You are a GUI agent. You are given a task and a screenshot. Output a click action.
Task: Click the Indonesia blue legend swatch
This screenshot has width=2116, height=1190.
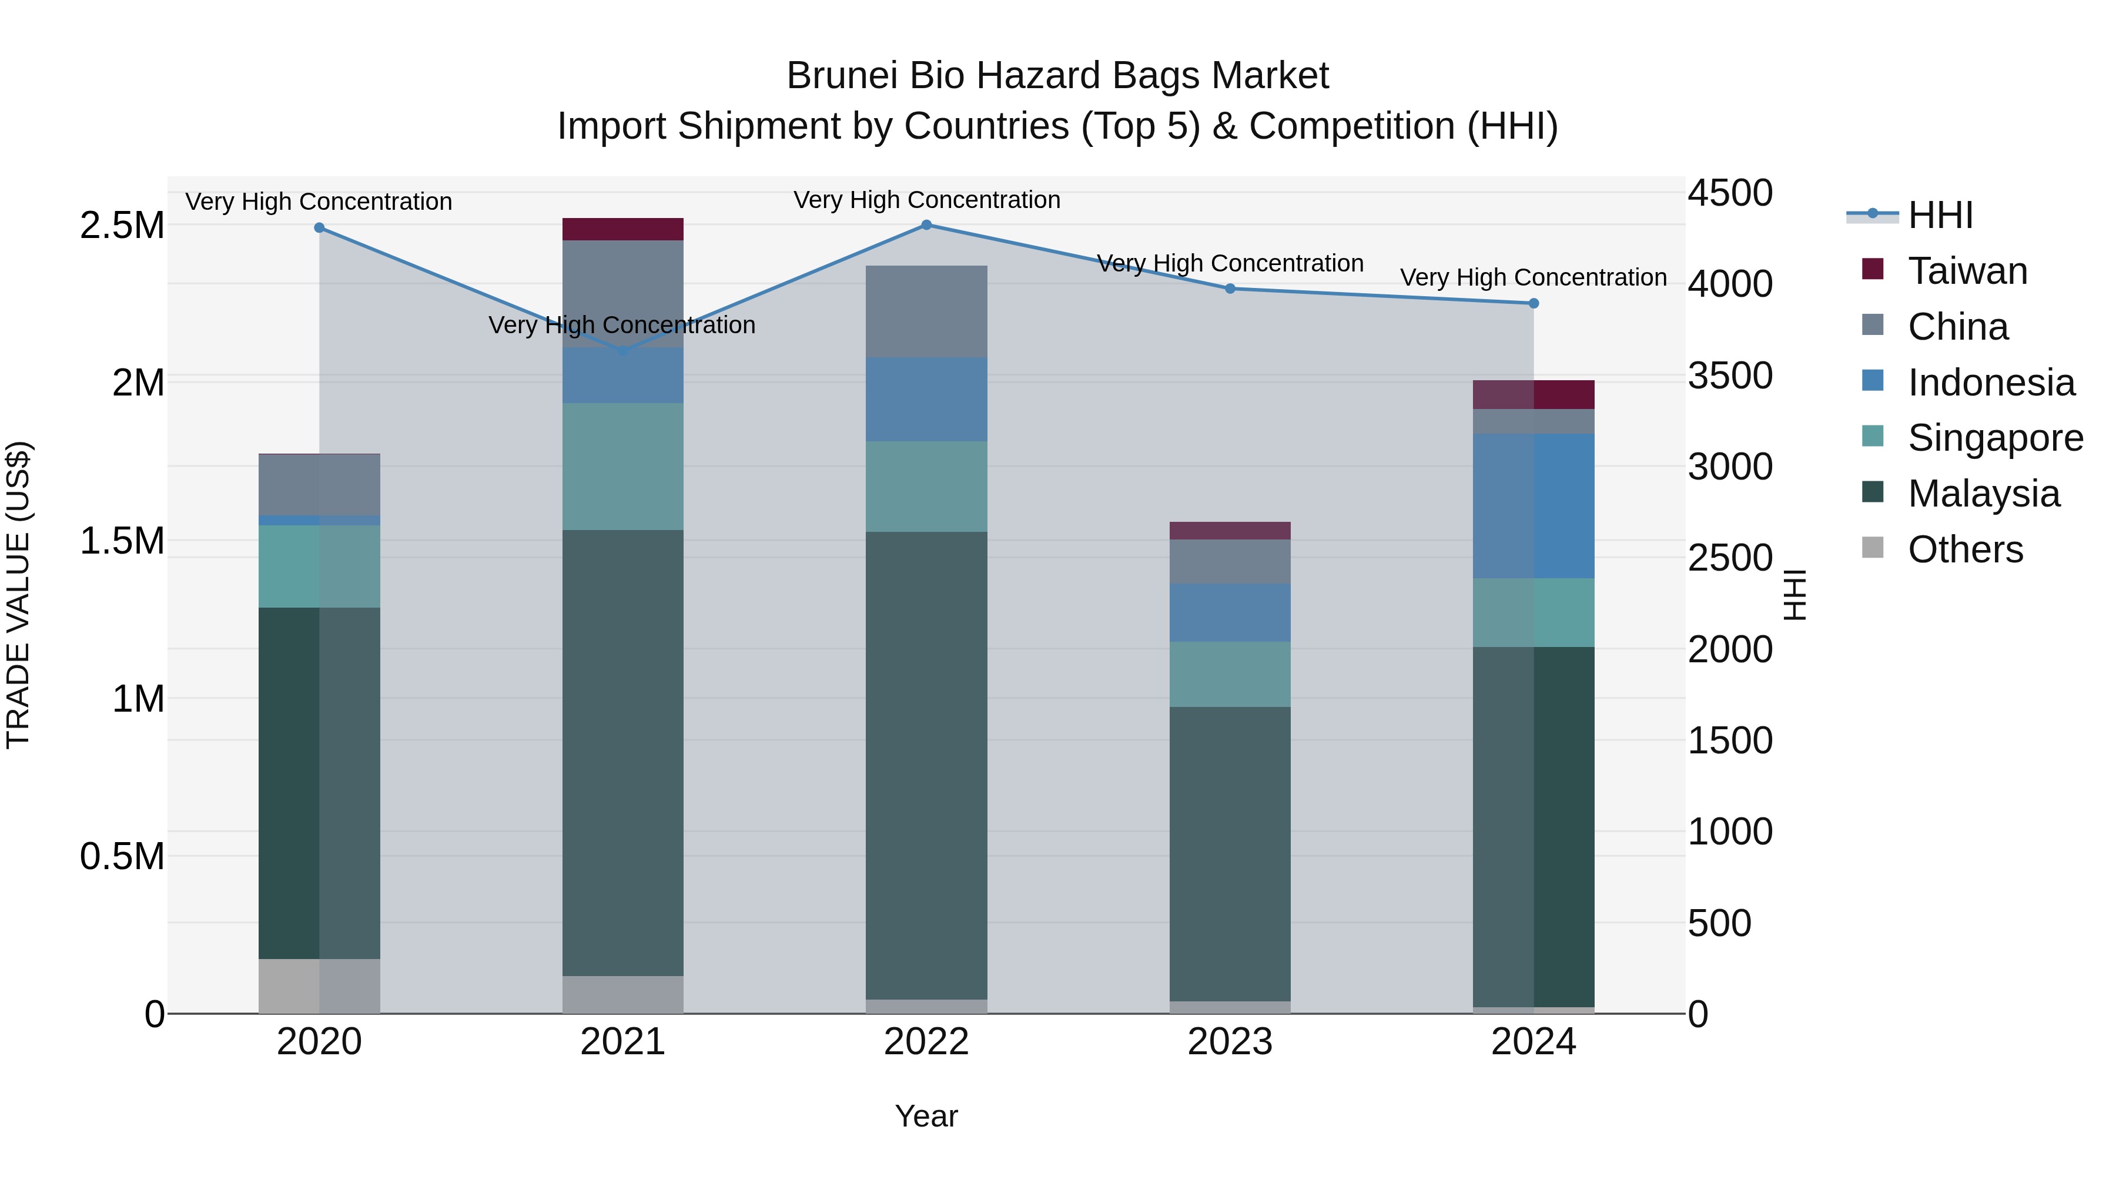[1873, 380]
